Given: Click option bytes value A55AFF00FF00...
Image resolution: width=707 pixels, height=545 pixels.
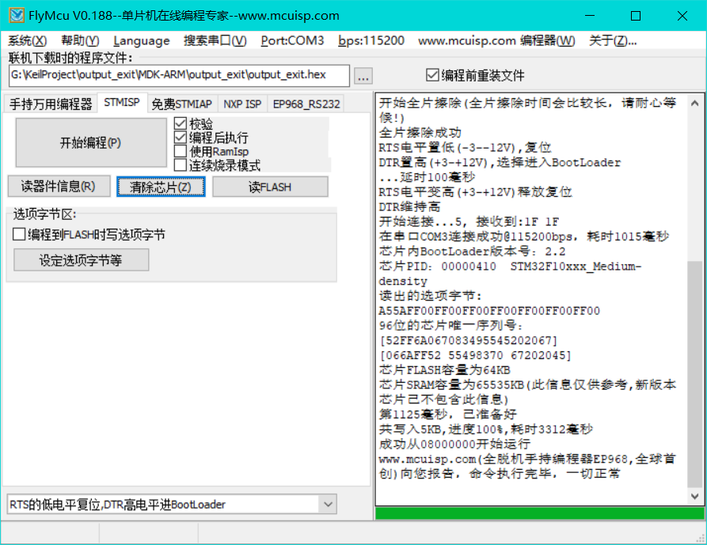Looking at the screenshot, I should click(x=489, y=311).
